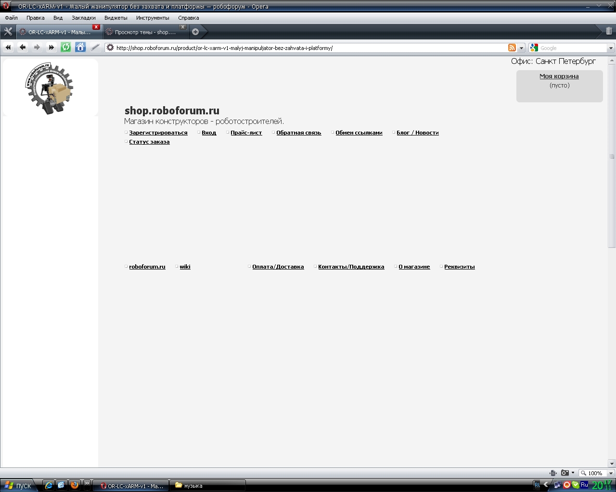Launch Firefox from quick launch

(x=74, y=485)
